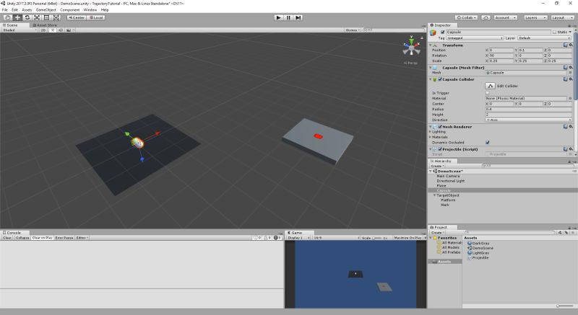This screenshot has width=578, height=315.
Task: Toggle pivot mode Center button
Action: click(77, 17)
